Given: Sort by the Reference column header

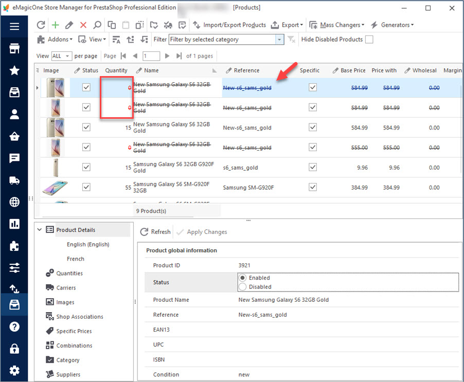Looking at the screenshot, I should 246,70.
